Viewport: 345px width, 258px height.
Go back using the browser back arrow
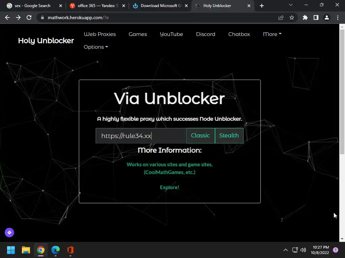click(7, 17)
